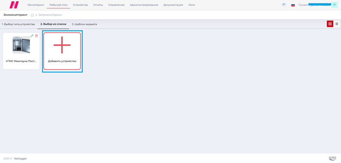341x163 pixels.
Task: Switch to grid view
Action: click(330, 24)
